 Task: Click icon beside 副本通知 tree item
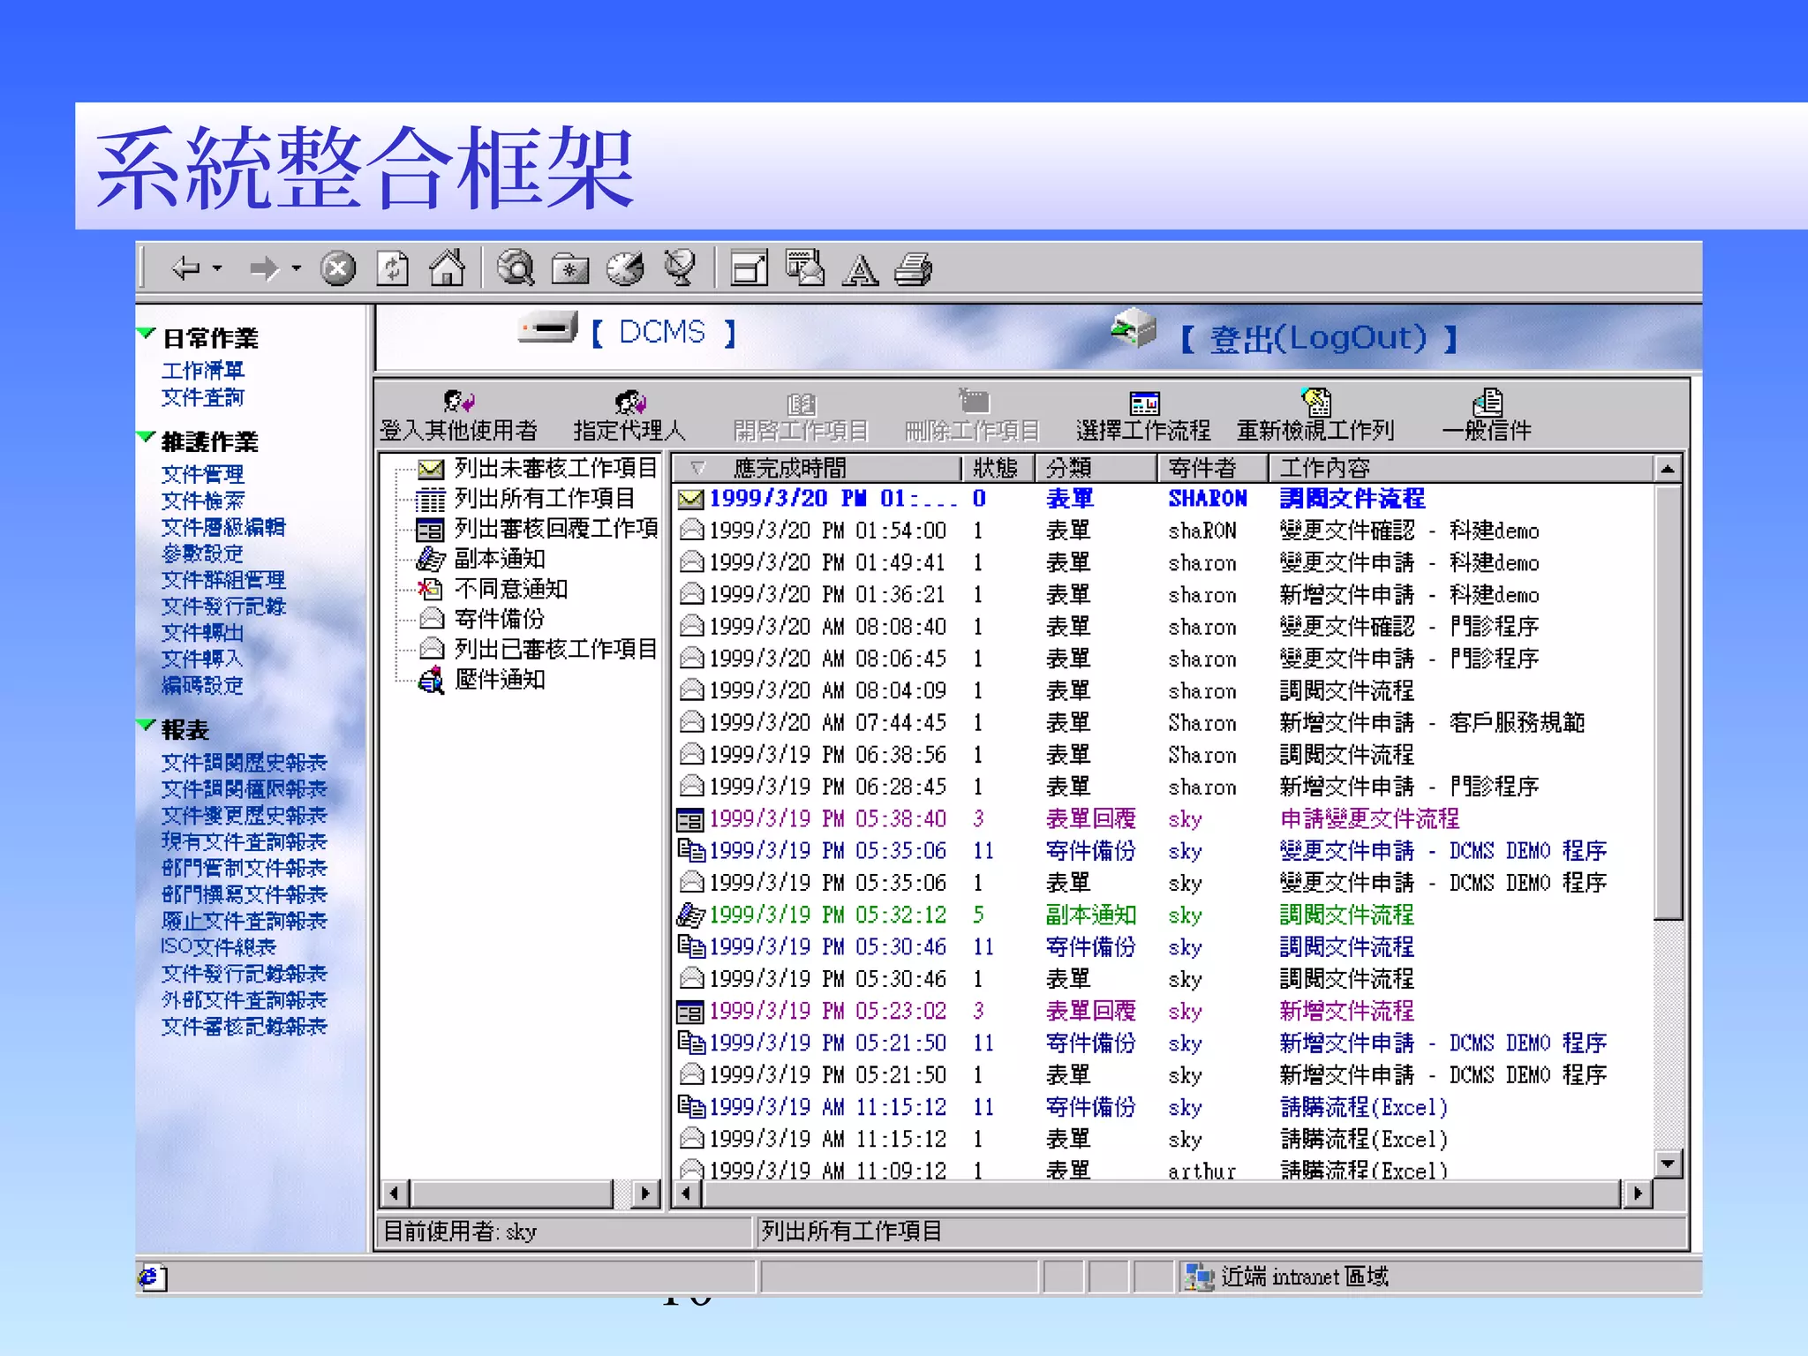pos(430,559)
